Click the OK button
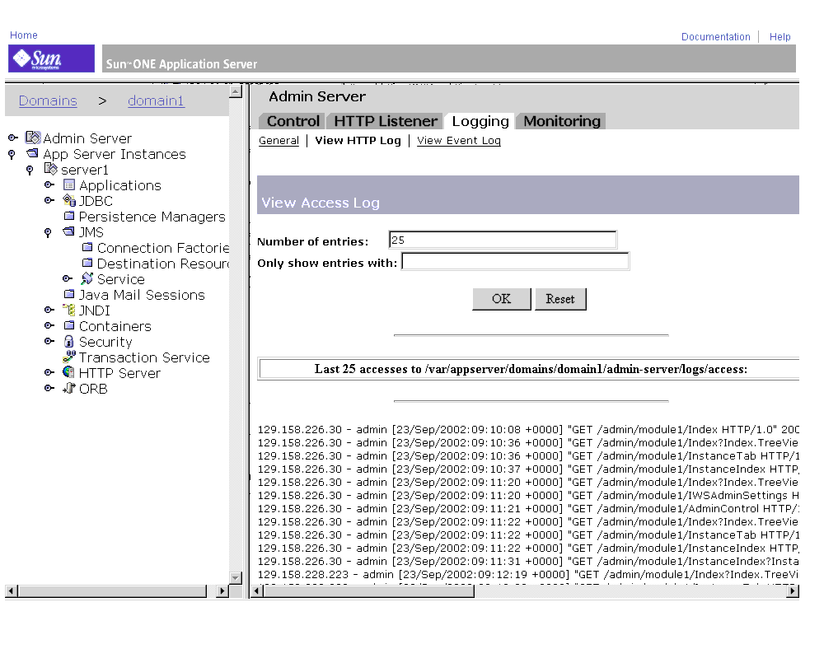This screenshot has width=838, height=649. (x=501, y=299)
